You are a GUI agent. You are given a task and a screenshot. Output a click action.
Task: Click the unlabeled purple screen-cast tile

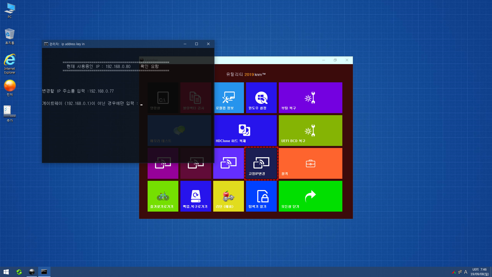[229, 163]
